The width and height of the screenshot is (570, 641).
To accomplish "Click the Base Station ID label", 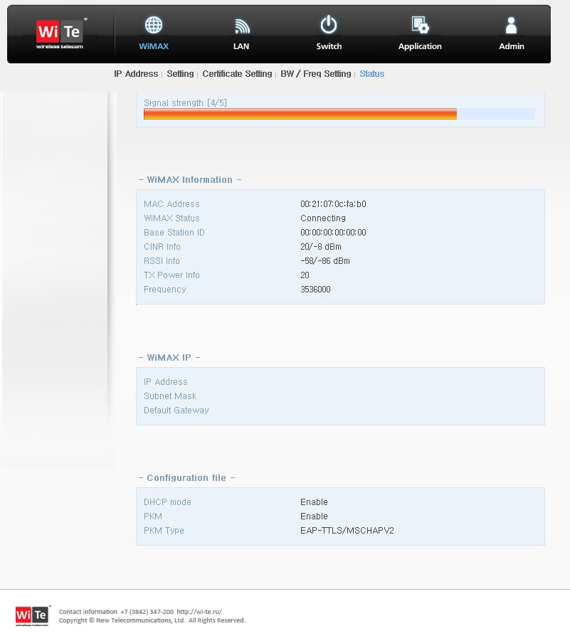I will (x=174, y=233).
